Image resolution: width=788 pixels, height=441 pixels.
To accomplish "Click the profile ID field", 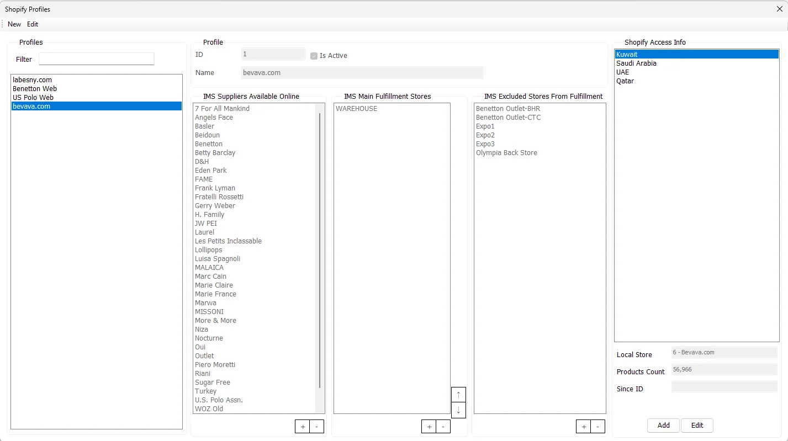I will tap(273, 54).
